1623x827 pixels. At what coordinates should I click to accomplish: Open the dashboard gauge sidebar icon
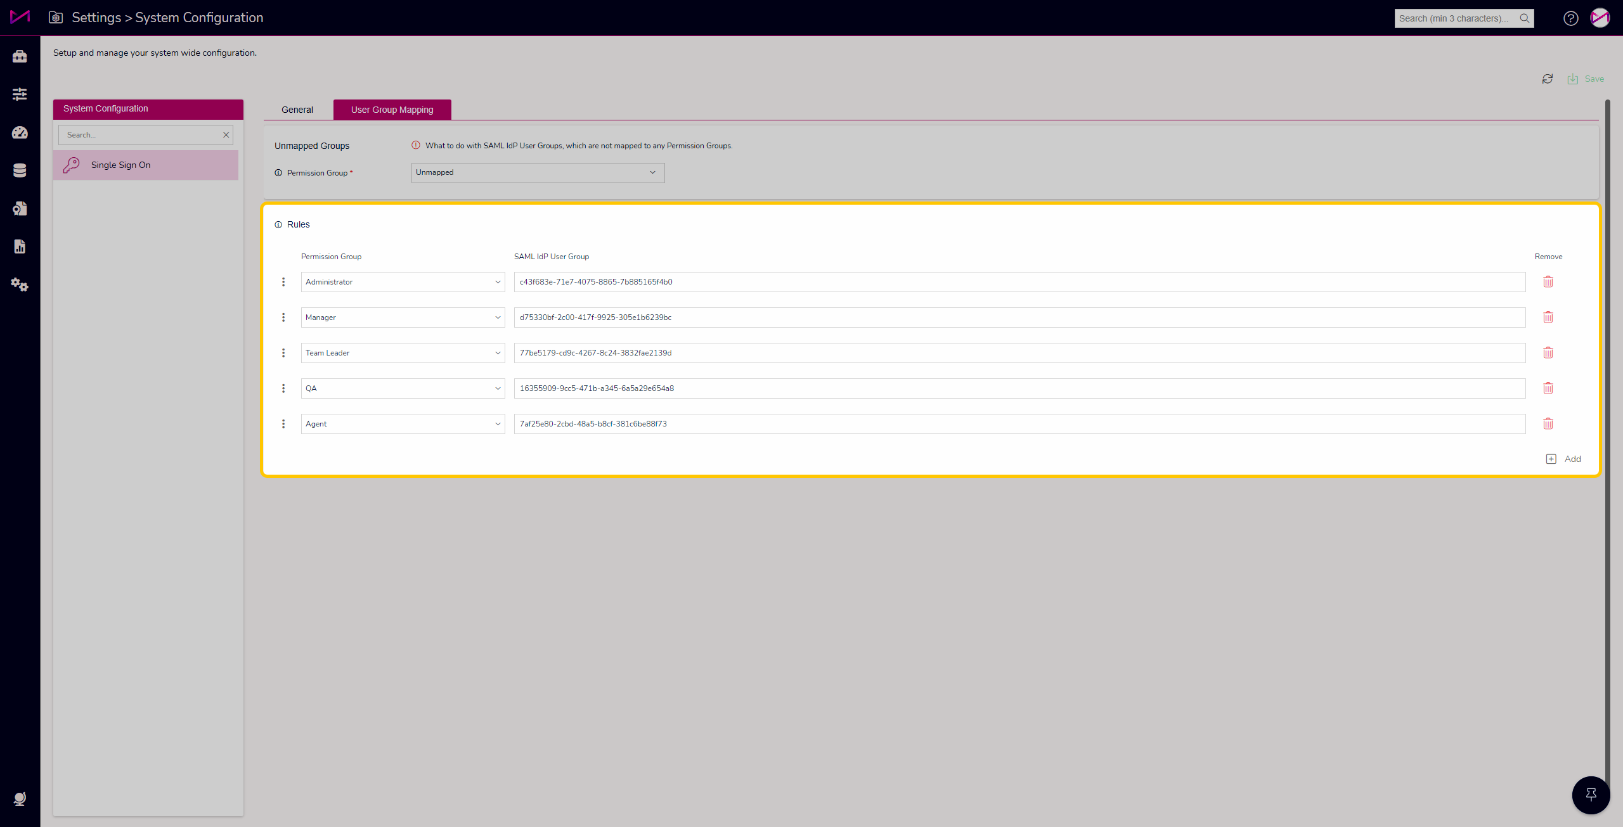coord(20,132)
